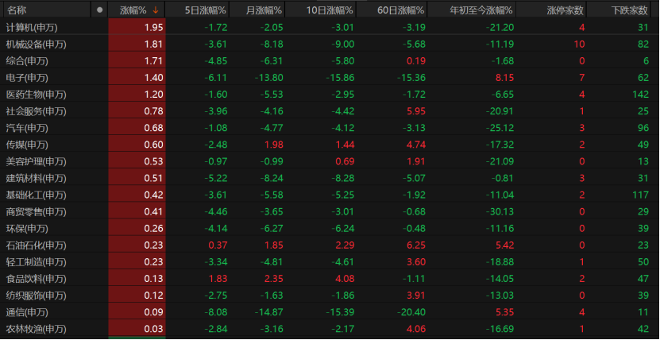Image resolution: width=660 pixels, height=340 pixels.
Task: Click -3.61 five-day value for 基础化工
Action: tap(216, 195)
